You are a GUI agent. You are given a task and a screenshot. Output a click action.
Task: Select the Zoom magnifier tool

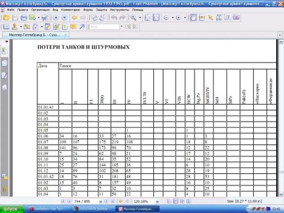[134, 17]
